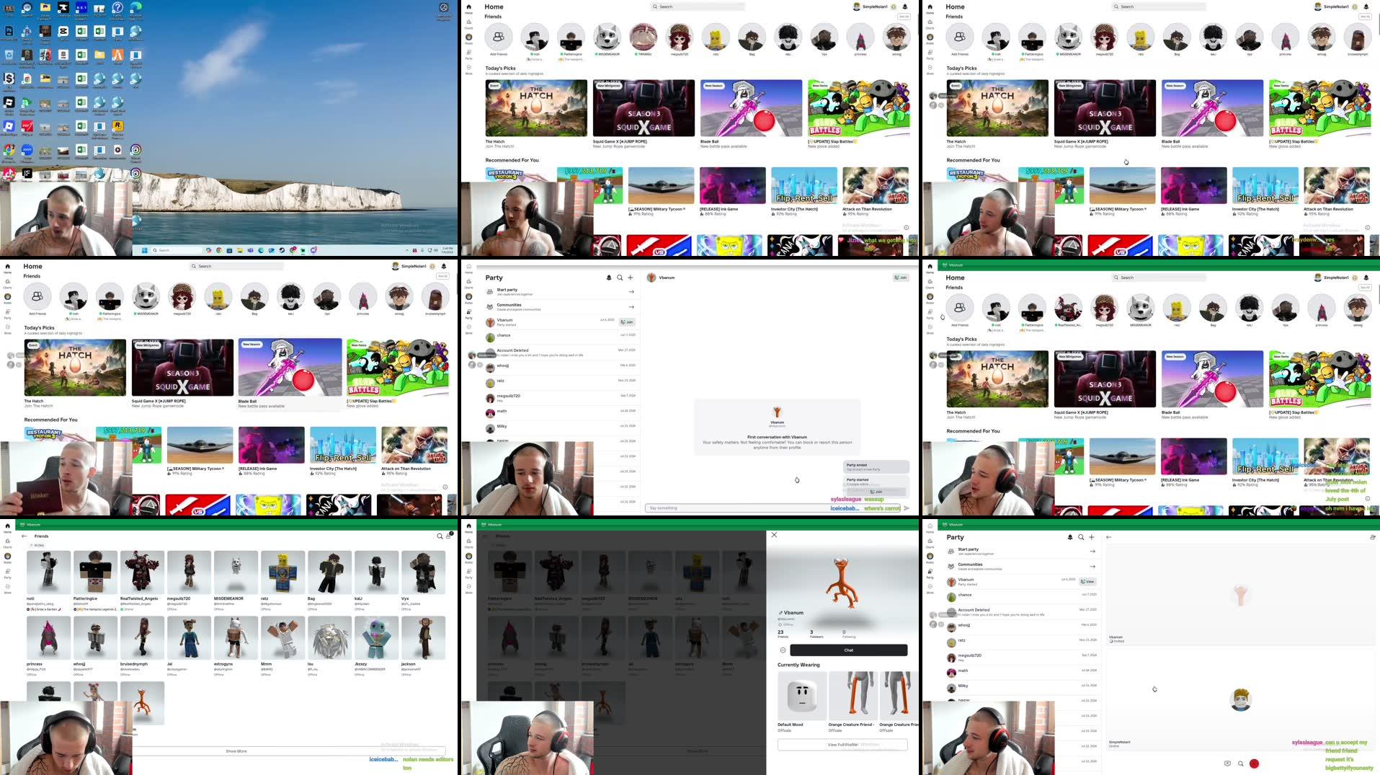Open princess's card in the Friends list
Screen dimensions: 1380x775
tap(48, 647)
